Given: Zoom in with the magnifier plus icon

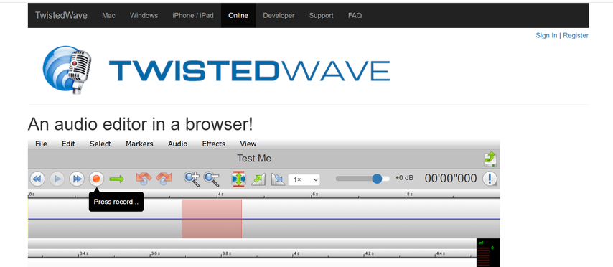Looking at the screenshot, I should [192, 179].
